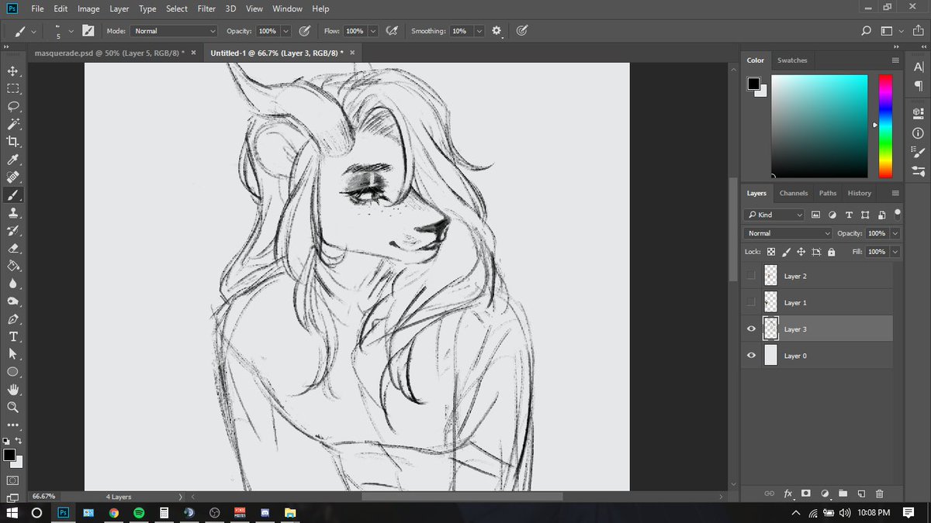The height and width of the screenshot is (523, 931).
Task: Select the Ellipse shape tool
Action: (13, 372)
